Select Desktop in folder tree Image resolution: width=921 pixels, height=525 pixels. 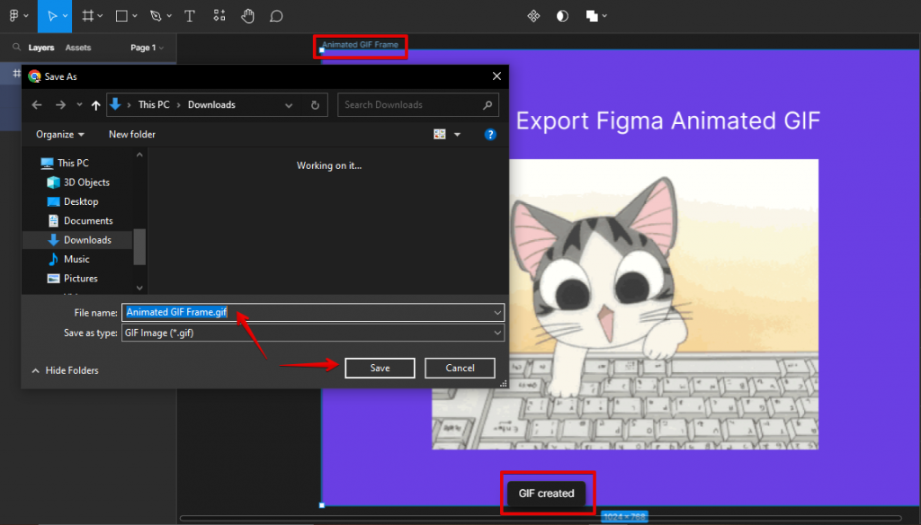(73, 201)
